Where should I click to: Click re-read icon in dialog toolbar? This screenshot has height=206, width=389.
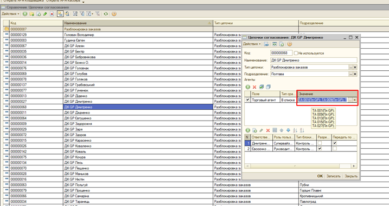click(275, 44)
